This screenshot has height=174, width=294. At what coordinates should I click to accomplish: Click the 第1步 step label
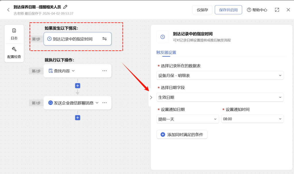pos(36,39)
